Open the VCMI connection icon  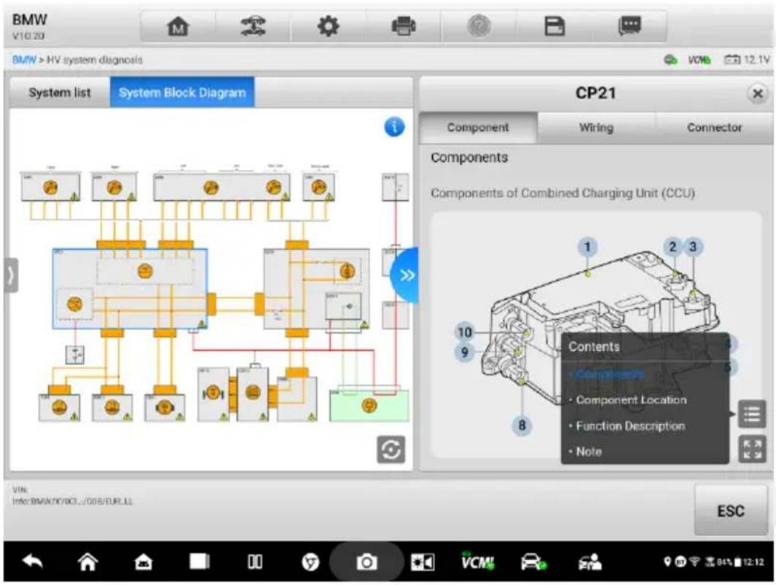477,561
